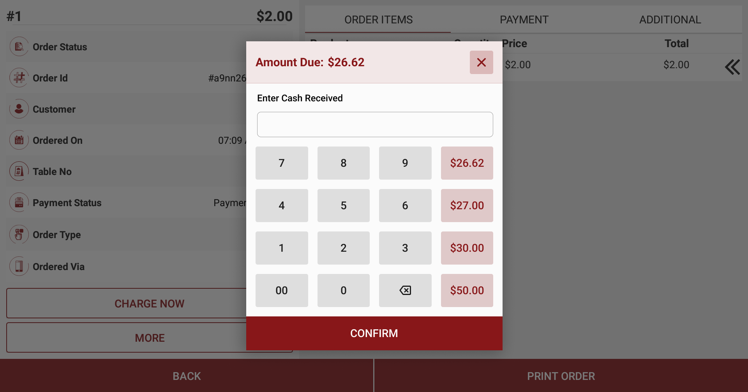
Task: Click the Table No icon
Action: pos(19,171)
